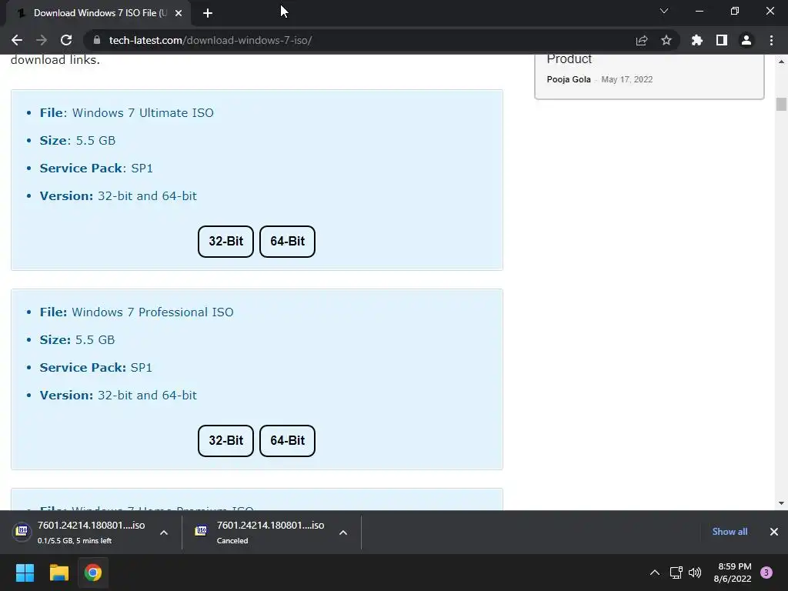Open the Windows Start menu
Viewport: 788px width, 591px height.
coord(25,573)
